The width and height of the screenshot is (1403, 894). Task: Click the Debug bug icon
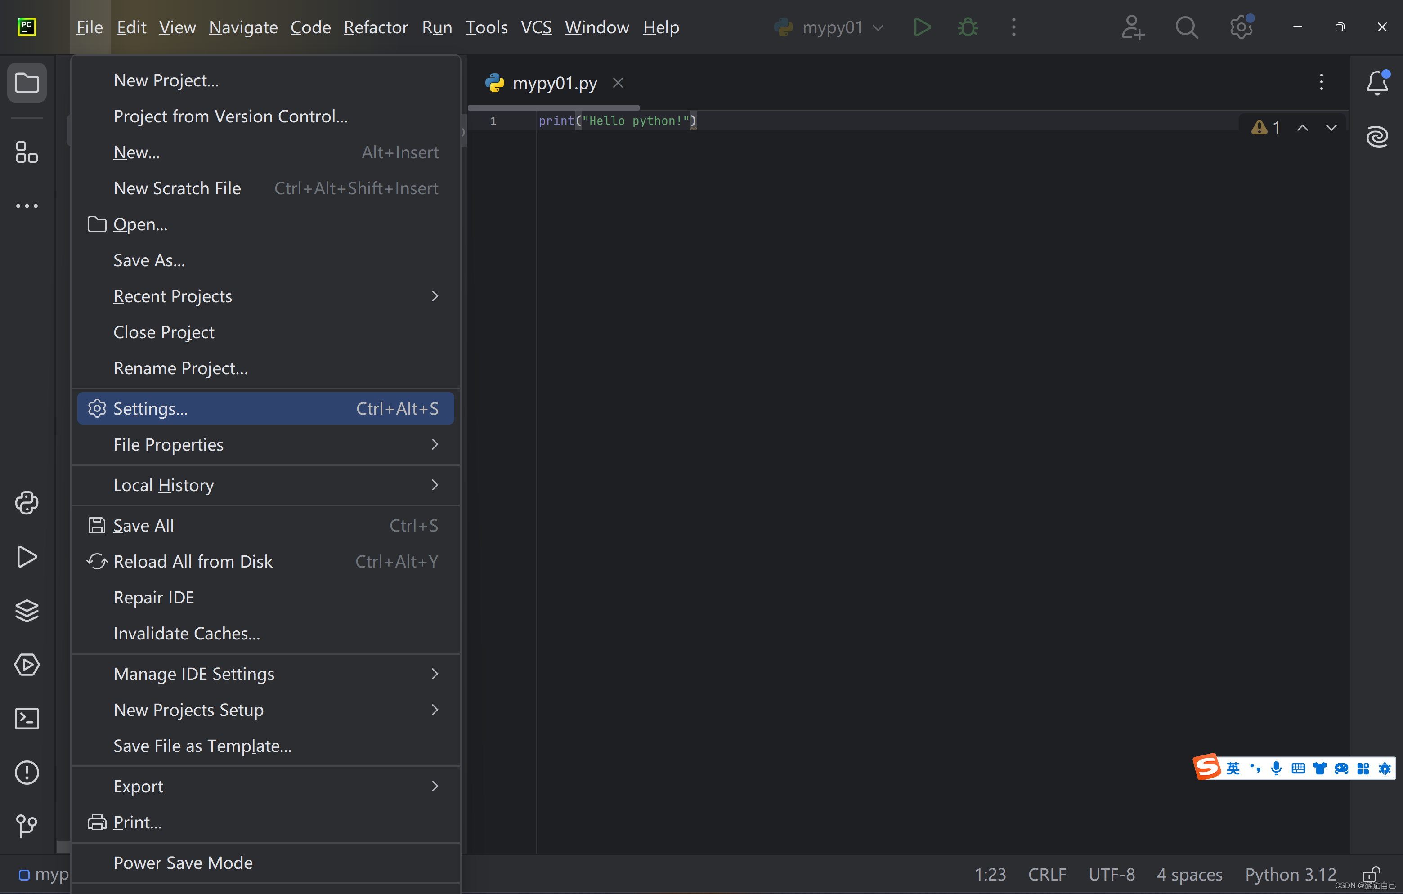point(968,27)
